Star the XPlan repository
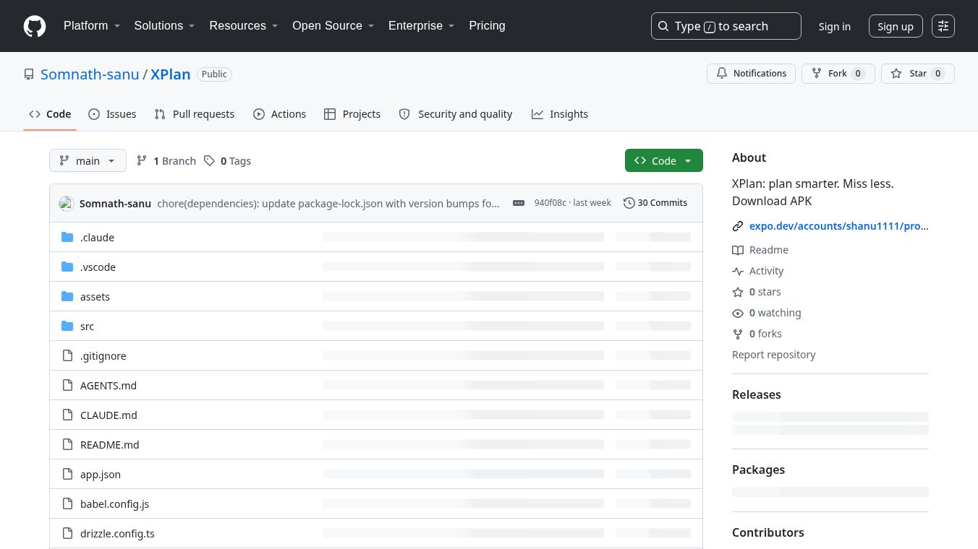Screen dimensions: 978x549 (918, 74)
